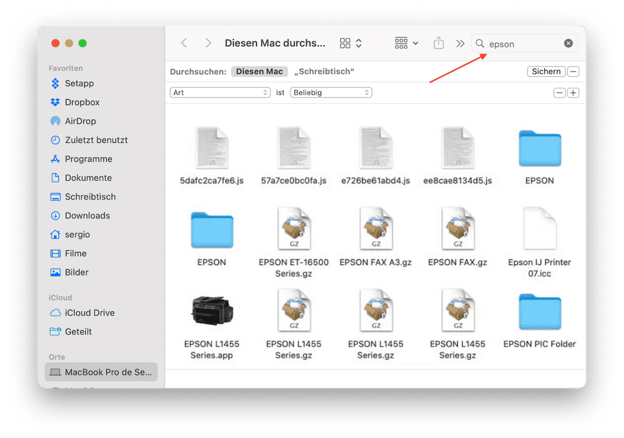Screen dimensions: 624x438
Task: Clear the epson search text
Action: [x=568, y=44]
